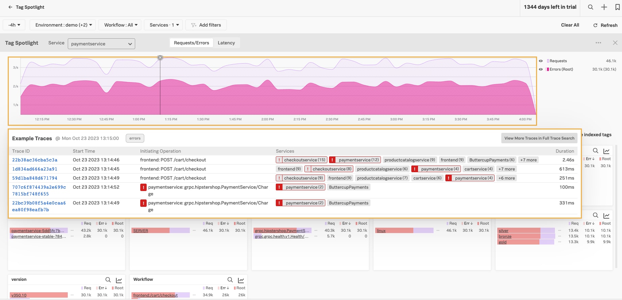Click the +6 more services tag
The width and height of the screenshot is (622, 300).
pos(507,178)
